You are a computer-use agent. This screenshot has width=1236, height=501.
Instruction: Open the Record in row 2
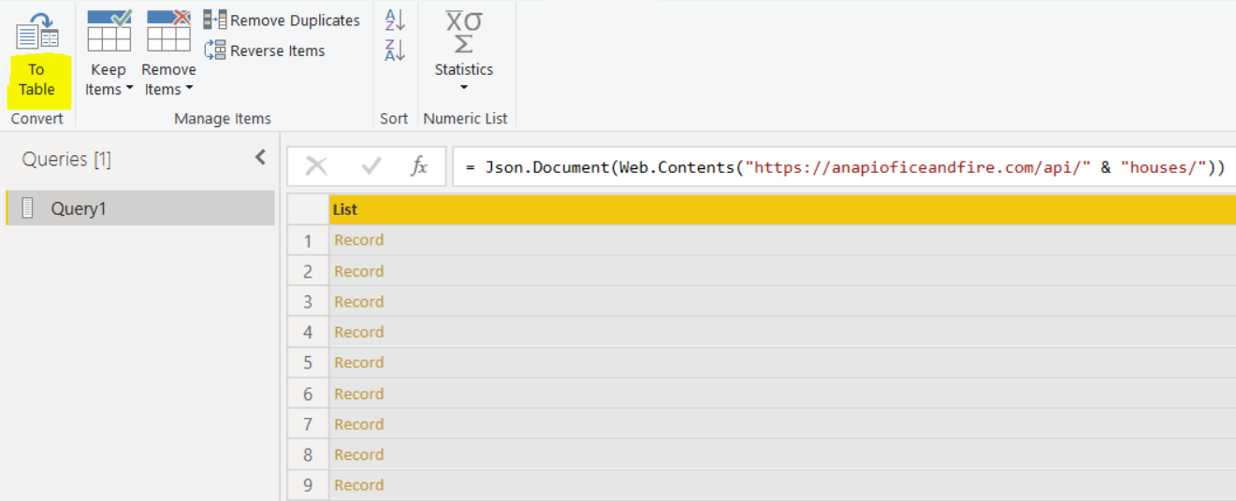(358, 271)
